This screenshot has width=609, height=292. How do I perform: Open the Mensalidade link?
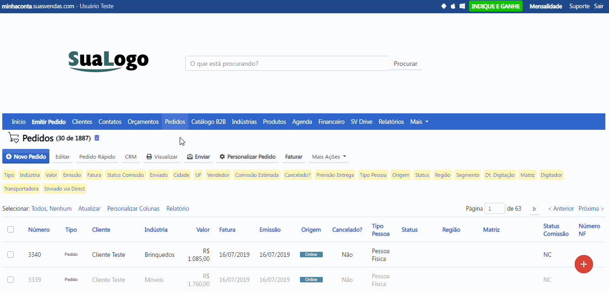(546, 6)
